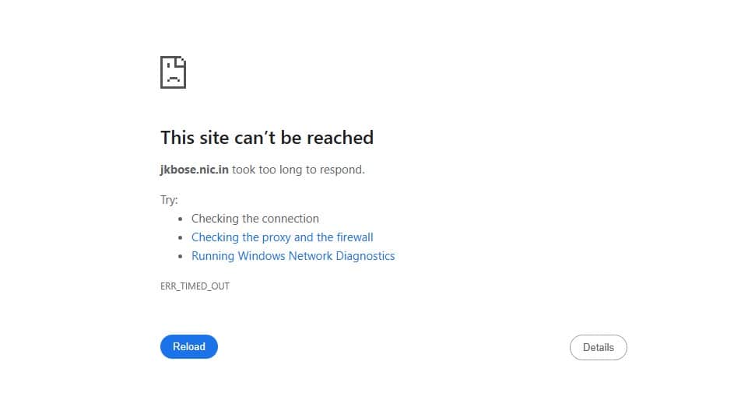
Task: Click the "This site can't be reached" heading
Action: [x=266, y=139]
